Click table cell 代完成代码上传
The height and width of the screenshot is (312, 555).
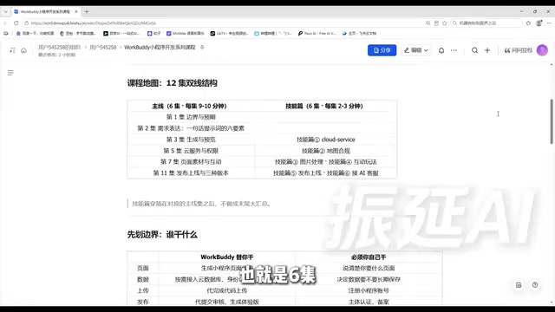227,291
